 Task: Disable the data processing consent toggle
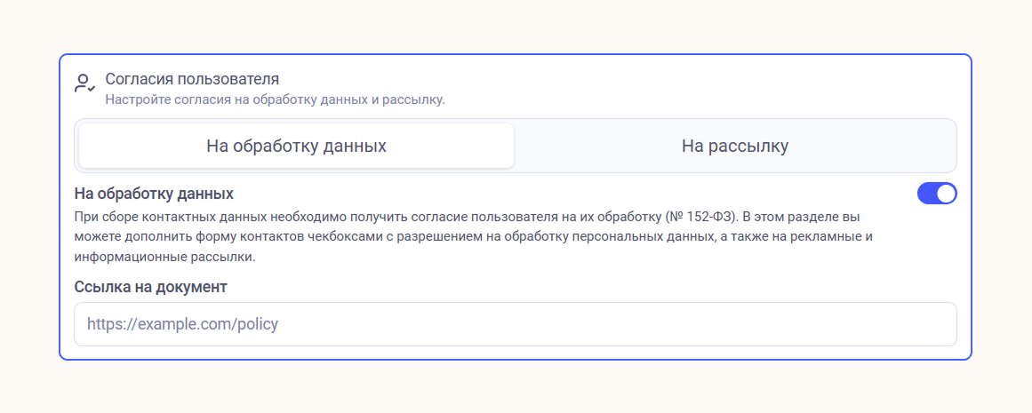(x=937, y=194)
